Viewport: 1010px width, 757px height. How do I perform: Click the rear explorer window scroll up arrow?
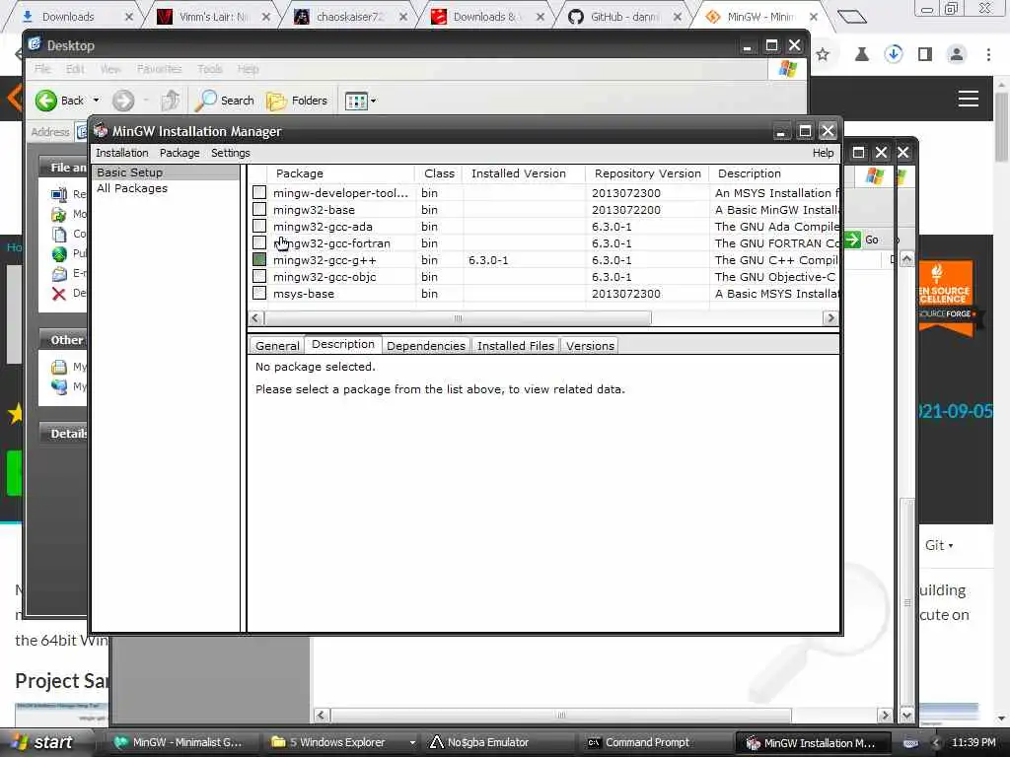tap(906, 259)
